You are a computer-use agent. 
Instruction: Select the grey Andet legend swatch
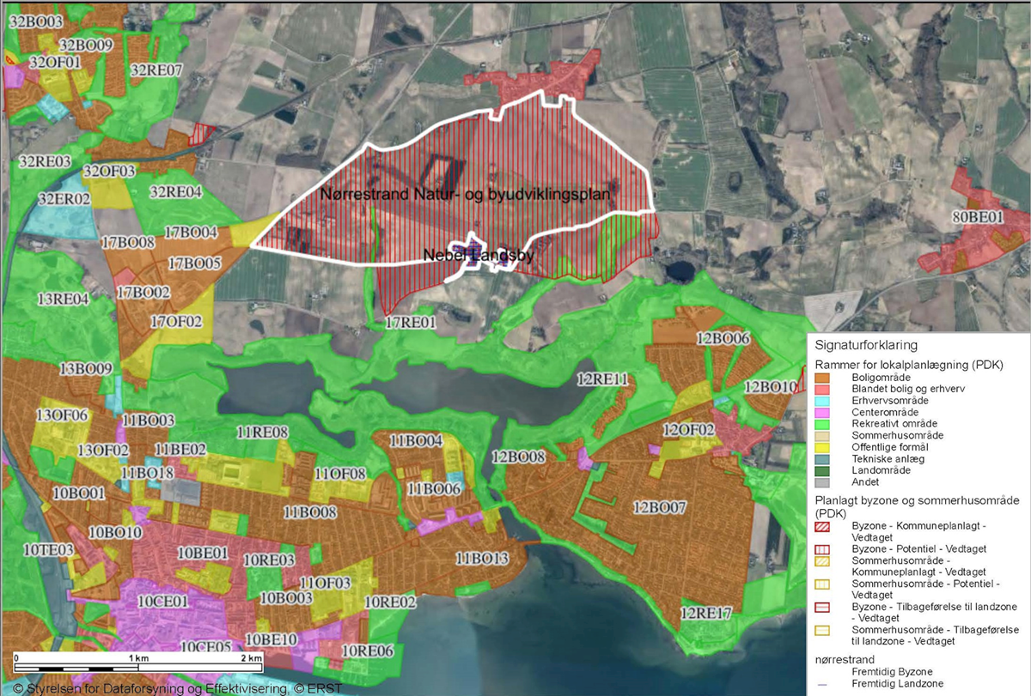point(822,482)
